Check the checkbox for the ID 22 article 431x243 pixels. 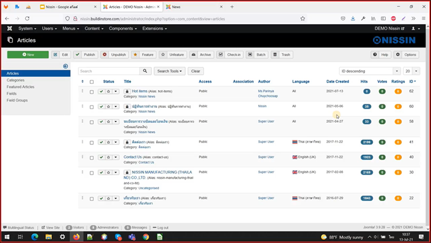coord(92,199)
